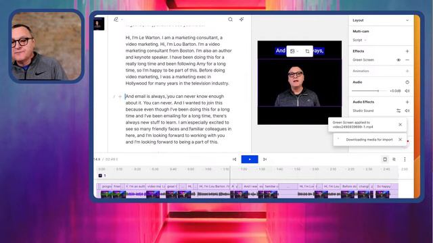
Task: Click the slash icon beside 'And email' paragraph
Action: point(114,97)
